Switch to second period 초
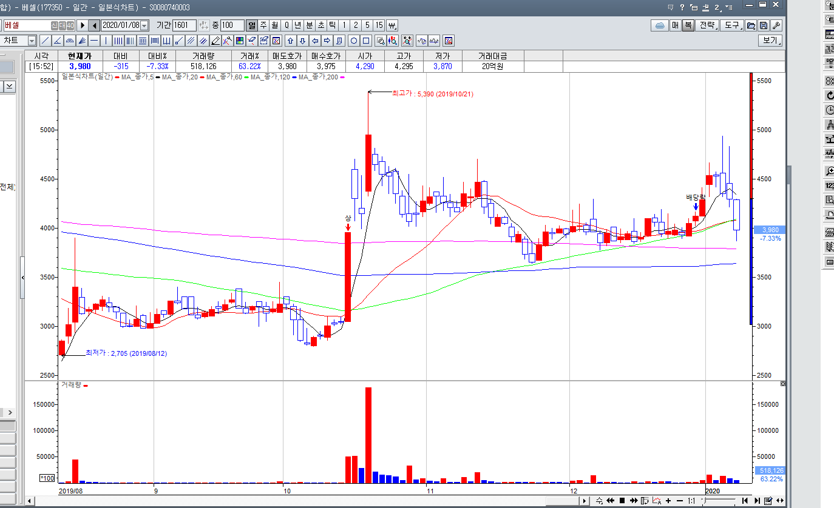 point(321,25)
